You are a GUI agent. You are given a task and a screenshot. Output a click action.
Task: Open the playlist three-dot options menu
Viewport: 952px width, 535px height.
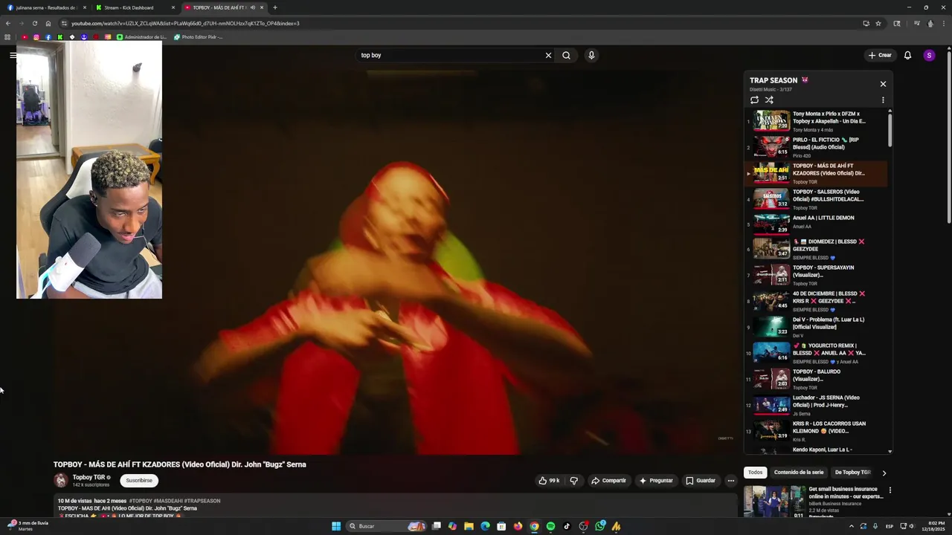(x=883, y=100)
